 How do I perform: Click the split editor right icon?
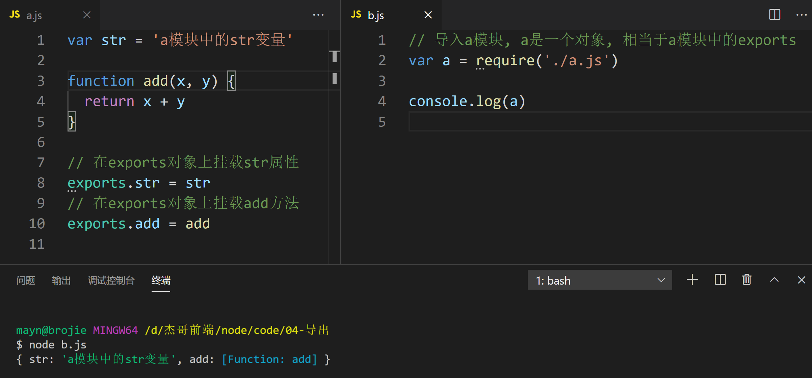coord(775,14)
